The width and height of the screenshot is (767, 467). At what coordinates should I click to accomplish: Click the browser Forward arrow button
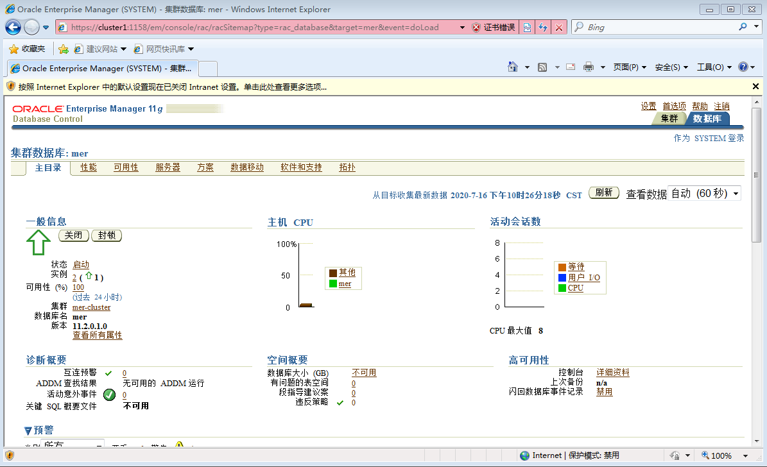click(32, 28)
